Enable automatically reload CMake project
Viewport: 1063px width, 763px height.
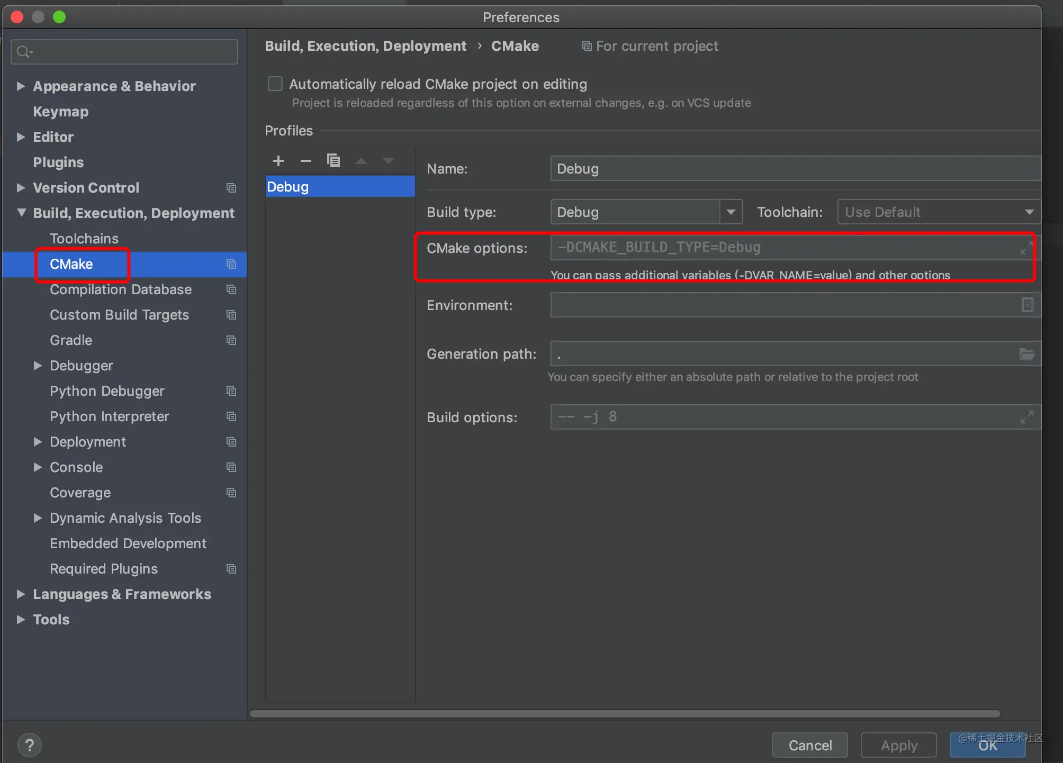coord(275,84)
